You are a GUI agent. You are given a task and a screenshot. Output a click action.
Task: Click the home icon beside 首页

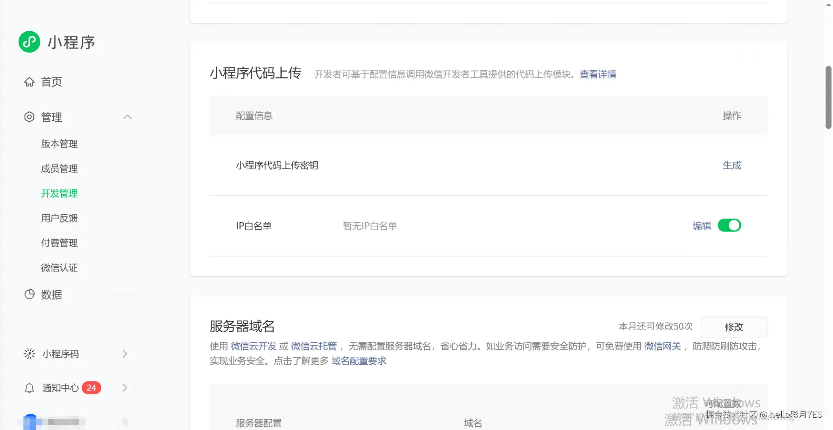tap(29, 82)
